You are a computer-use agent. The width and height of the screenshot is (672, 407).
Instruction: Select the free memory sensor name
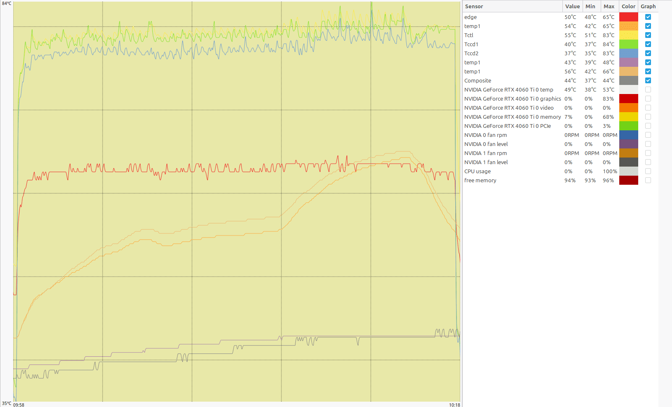point(480,180)
